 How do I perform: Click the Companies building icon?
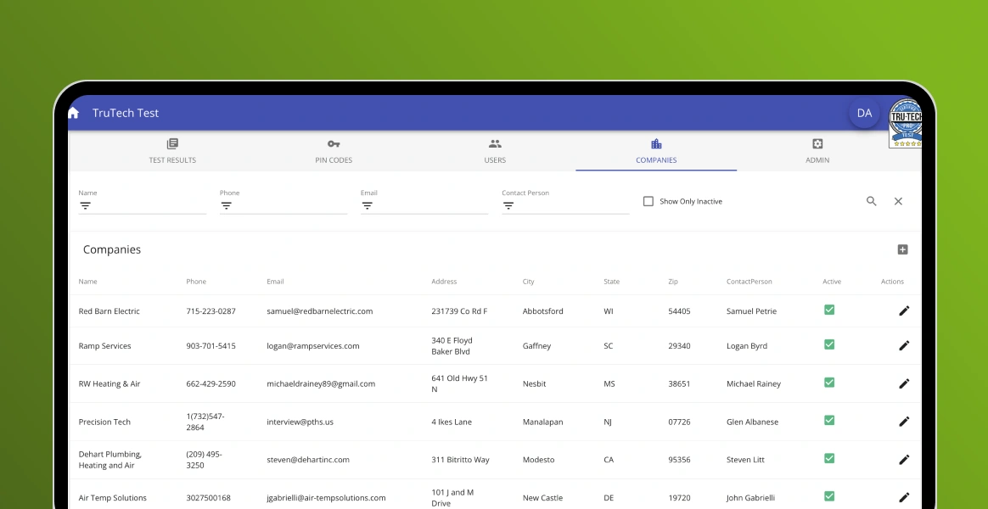click(x=657, y=143)
